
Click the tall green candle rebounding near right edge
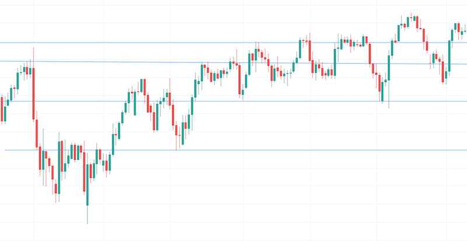450,55
